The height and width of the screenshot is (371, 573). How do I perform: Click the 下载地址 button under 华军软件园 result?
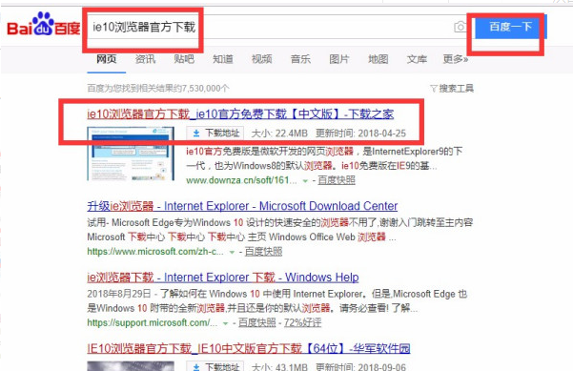215,366
